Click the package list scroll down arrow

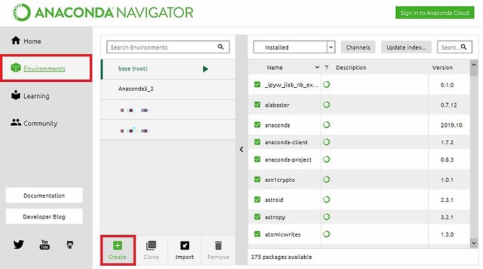474,243
